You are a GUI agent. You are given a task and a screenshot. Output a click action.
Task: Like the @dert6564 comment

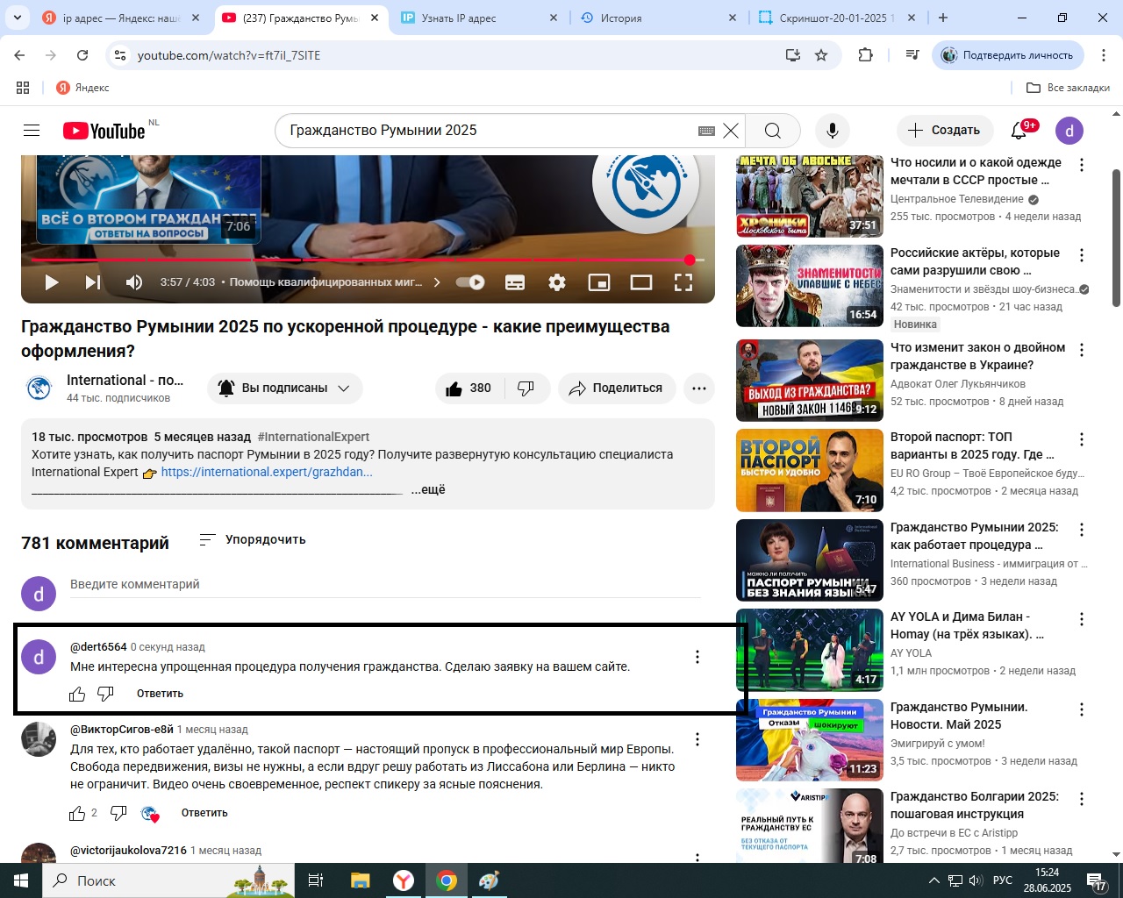click(x=77, y=694)
